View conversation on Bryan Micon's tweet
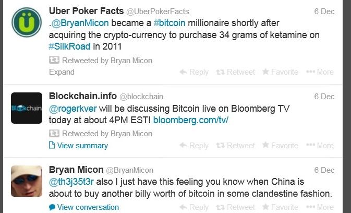Image resolution: width=351 pixels, height=213 pixels. coord(84,207)
